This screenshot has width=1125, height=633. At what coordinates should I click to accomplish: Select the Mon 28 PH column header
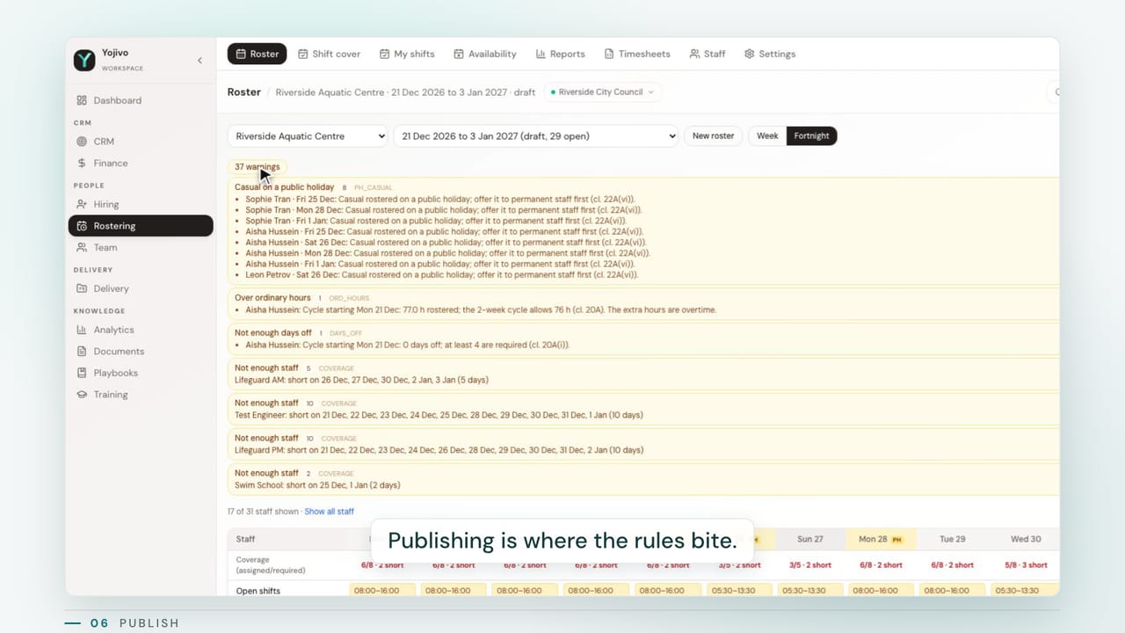point(882,539)
